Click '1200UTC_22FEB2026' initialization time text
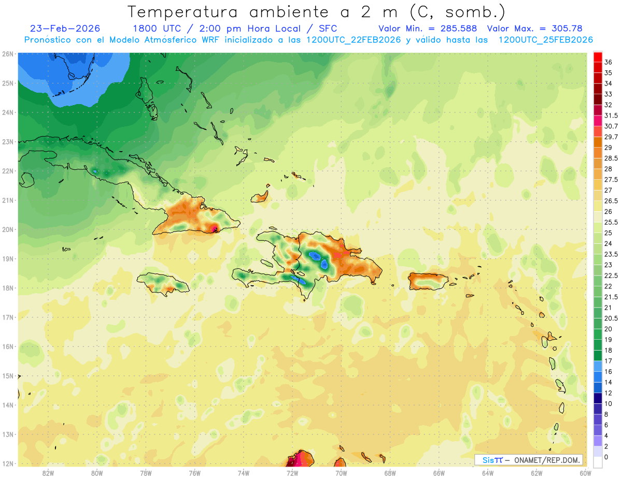The height and width of the screenshot is (480, 622). click(354, 40)
